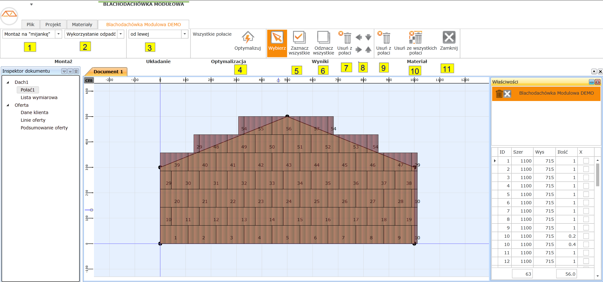Click Odznacz wszystkie icon

point(323,38)
